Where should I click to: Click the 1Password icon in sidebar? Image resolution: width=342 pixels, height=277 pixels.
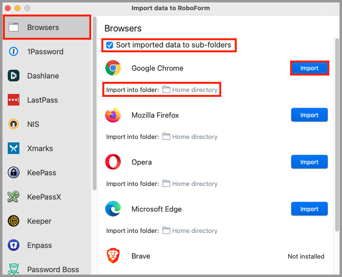pyautogui.click(x=14, y=52)
